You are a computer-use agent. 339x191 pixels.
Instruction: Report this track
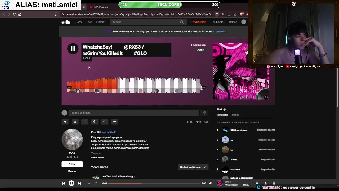click(x=72, y=171)
